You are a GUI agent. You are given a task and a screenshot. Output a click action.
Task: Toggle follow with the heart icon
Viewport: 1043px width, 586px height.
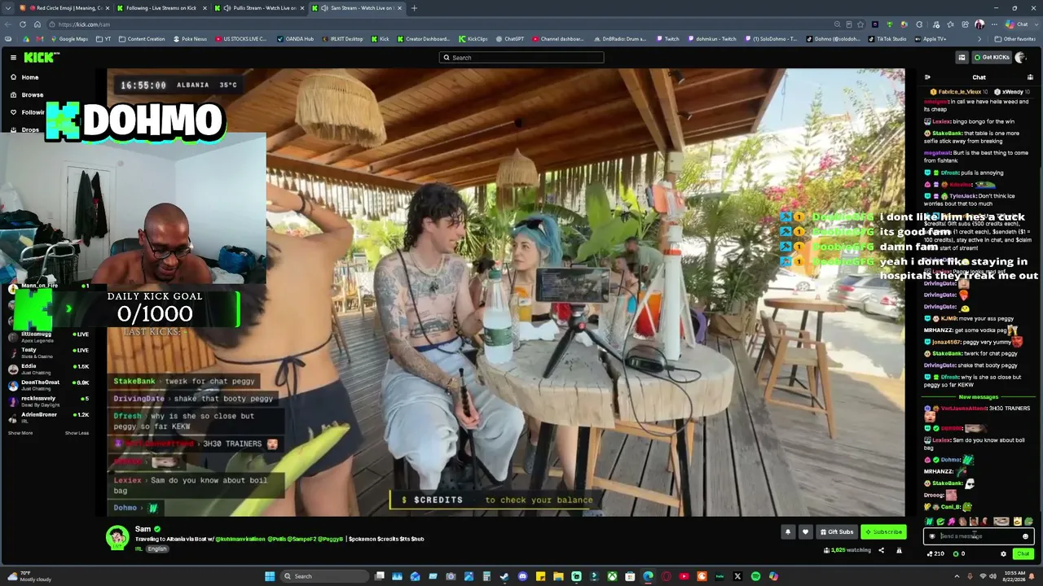[805, 531]
